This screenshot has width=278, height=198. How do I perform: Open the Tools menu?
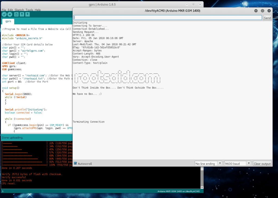tap(29, 10)
